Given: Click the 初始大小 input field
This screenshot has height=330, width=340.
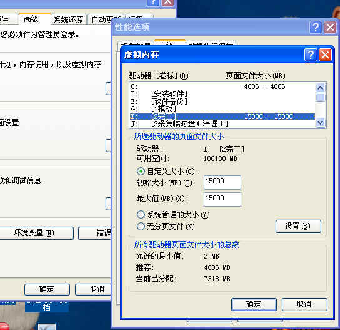Looking at the screenshot, I should [222, 182].
